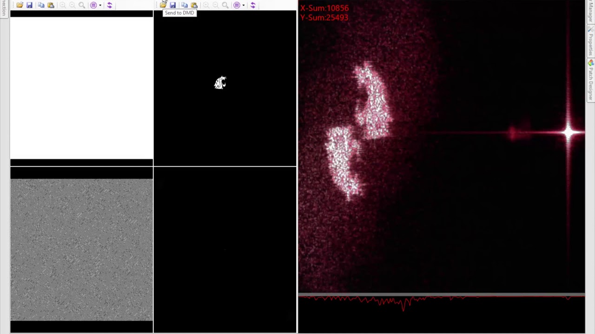
Task: Zoom out on the logo image panel
Action: 215,5
